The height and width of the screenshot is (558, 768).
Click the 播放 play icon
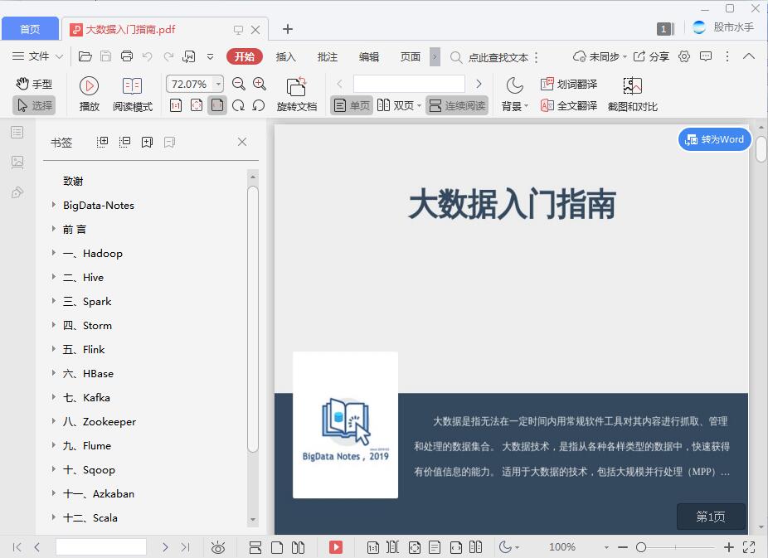88,85
